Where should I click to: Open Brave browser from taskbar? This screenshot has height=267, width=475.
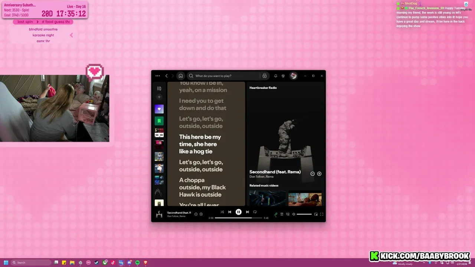tap(145, 263)
